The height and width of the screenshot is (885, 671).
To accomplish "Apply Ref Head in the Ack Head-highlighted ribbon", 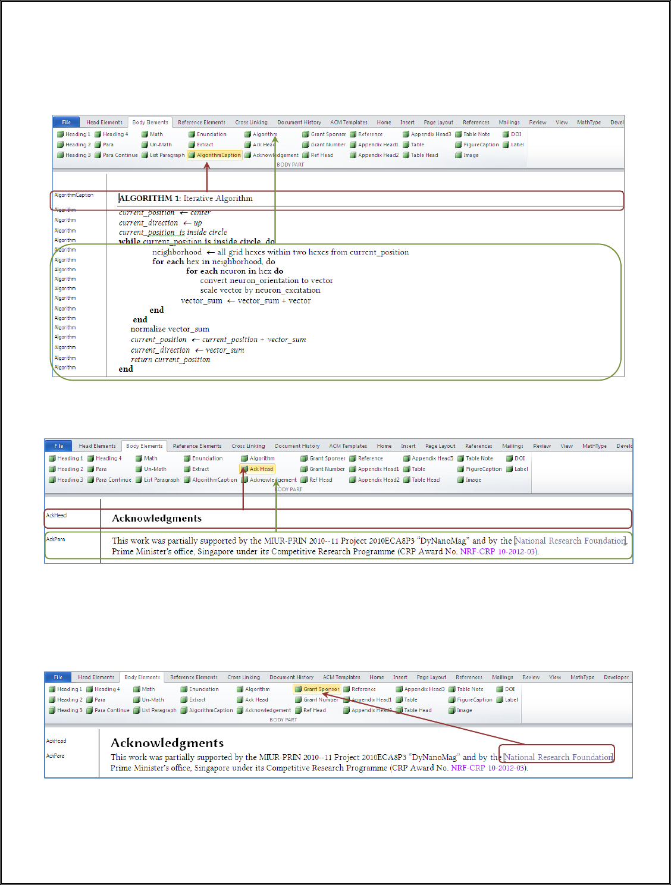I will [316, 480].
